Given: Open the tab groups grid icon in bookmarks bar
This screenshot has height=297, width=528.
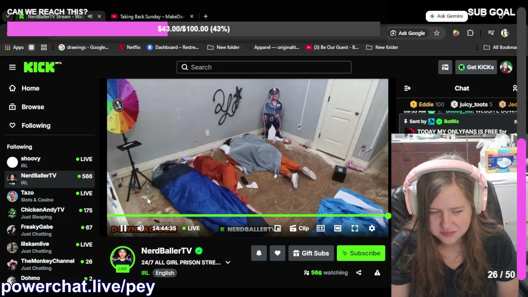Looking at the screenshot, I should coord(44,47).
